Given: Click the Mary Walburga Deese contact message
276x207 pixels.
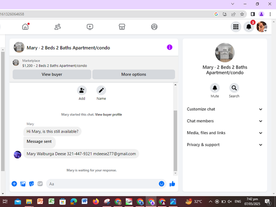Looking at the screenshot, I should coord(81,154).
